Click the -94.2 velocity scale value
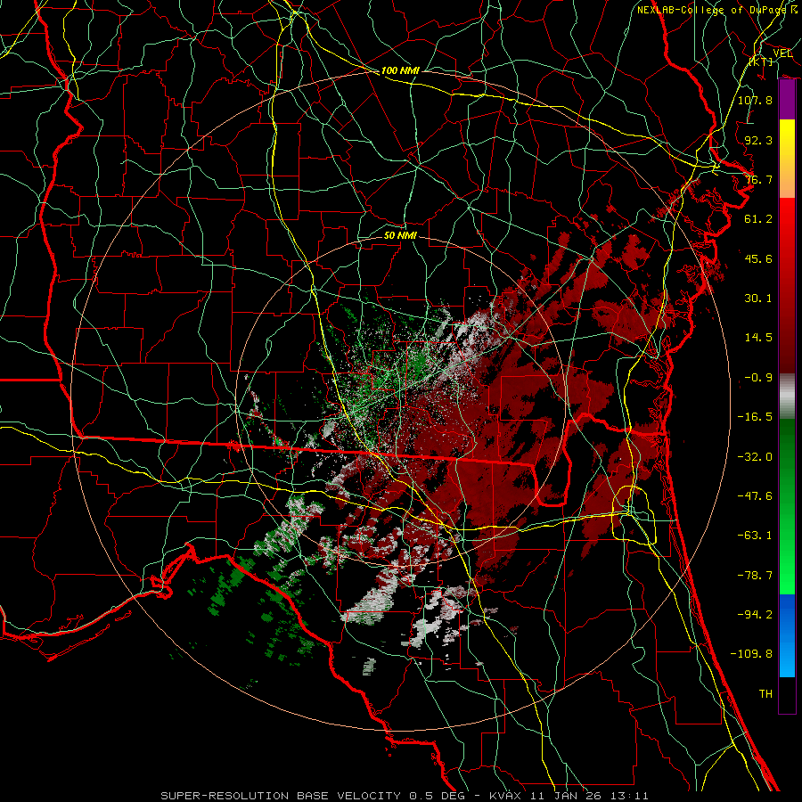The image size is (802, 802). click(x=755, y=615)
